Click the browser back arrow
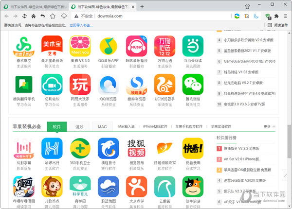Screen dimensions: 292x209 tap(6, 16)
